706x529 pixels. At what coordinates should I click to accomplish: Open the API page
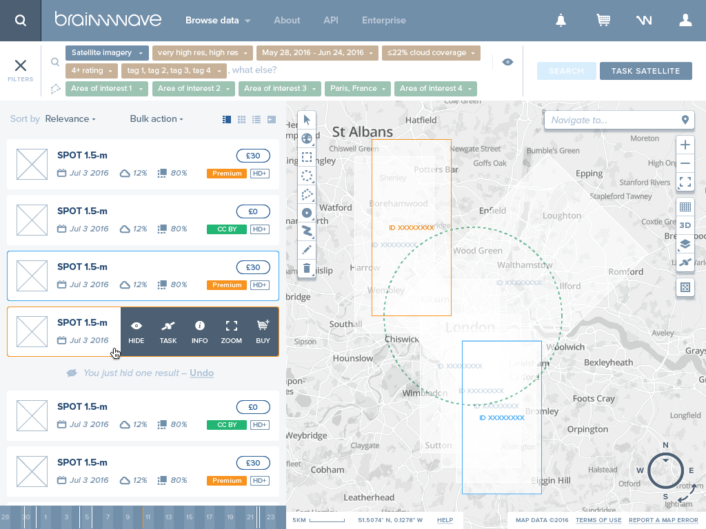(x=331, y=20)
